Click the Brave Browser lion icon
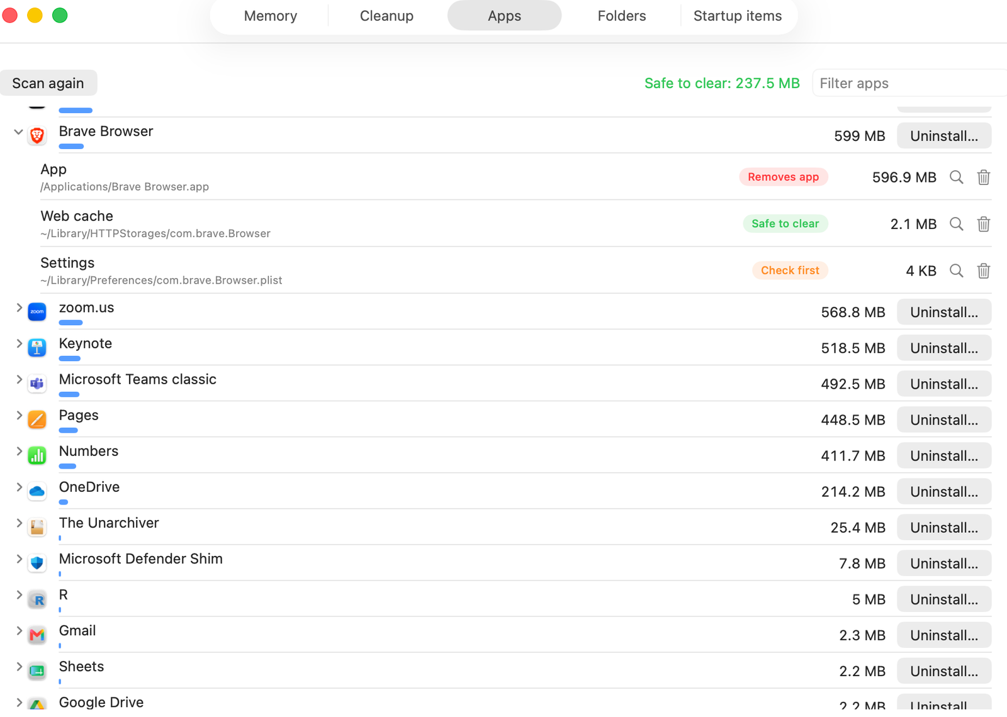1007x717 pixels. [37, 135]
